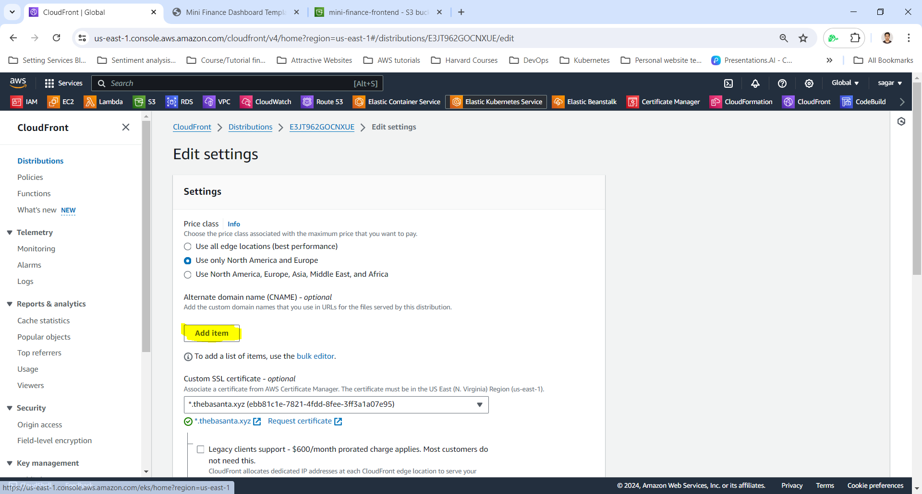Open the AWS support help icon
Screen dimensions: 922x494
[x=782, y=83]
